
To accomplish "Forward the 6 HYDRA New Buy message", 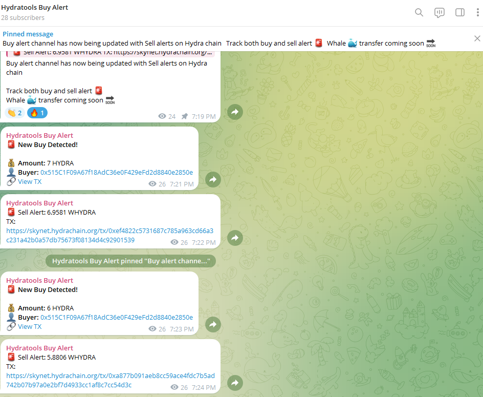I will pos(213,324).
